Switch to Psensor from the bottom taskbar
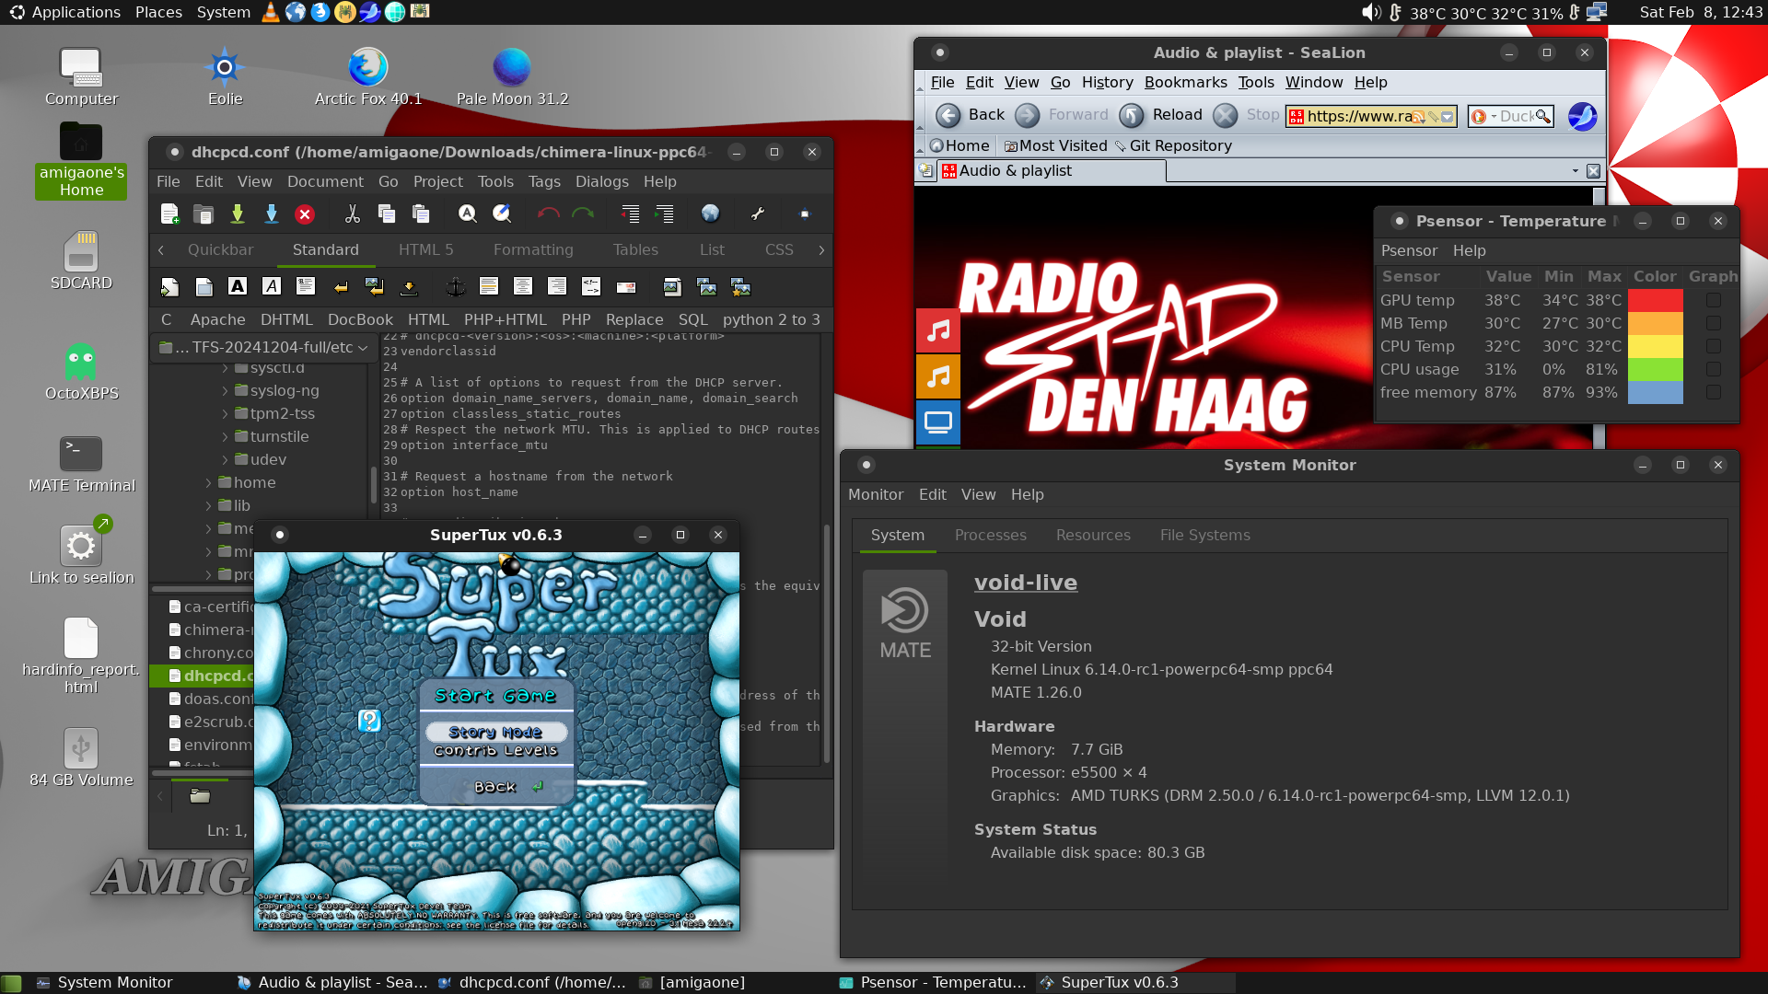The height and width of the screenshot is (994, 1768). (934, 983)
